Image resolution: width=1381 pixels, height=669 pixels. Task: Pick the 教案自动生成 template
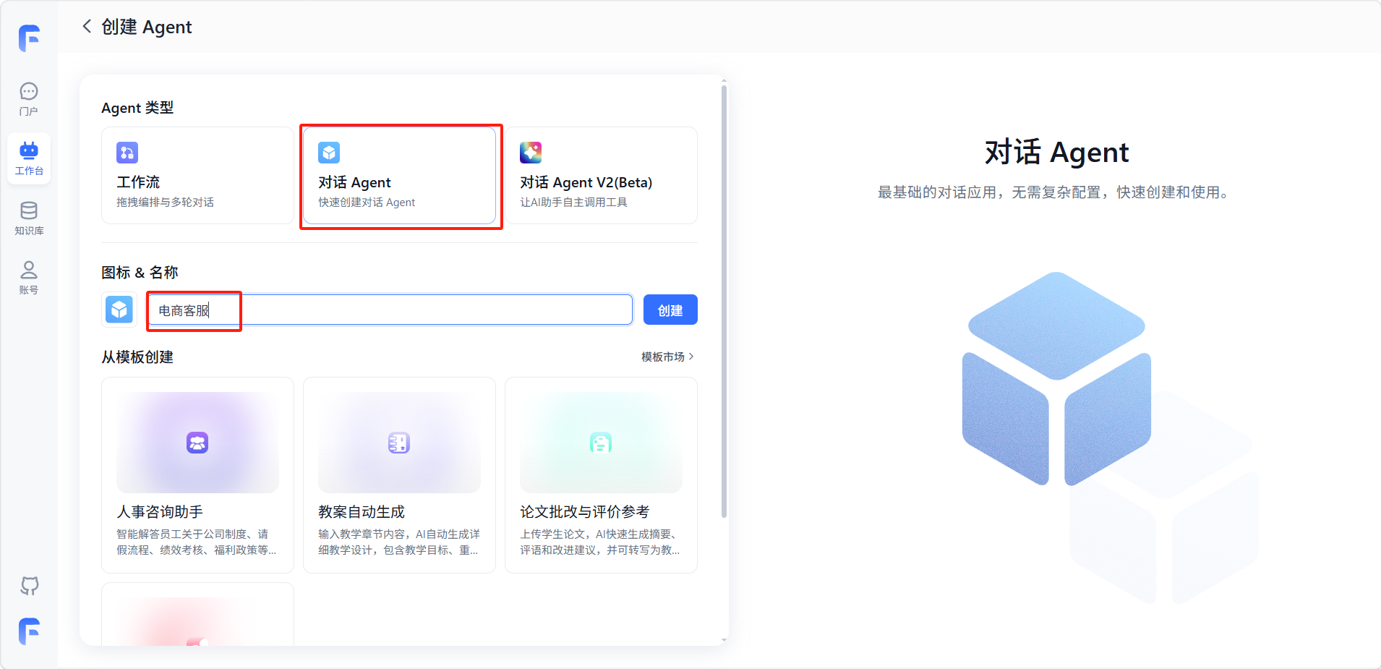pos(399,474)
